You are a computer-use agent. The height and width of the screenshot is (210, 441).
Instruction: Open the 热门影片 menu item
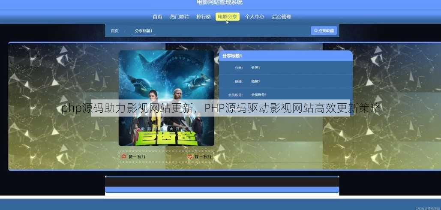(x=180, y=17)
